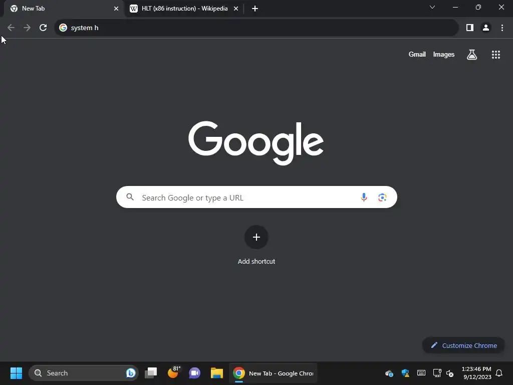Click the Chrome taskbar button
513x385 pixels.
273,373
